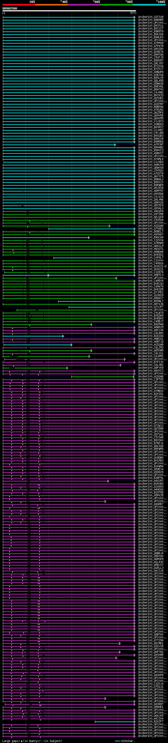Click the red 20% identity legend segment

[x=19, y=5]
